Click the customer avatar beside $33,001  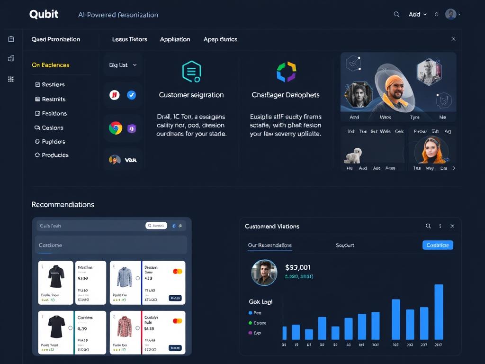tap(264, 273)
